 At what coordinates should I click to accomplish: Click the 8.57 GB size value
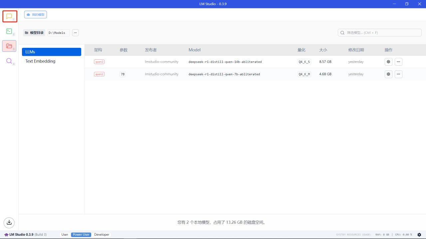pyautogui.click(x=325, y=62)
